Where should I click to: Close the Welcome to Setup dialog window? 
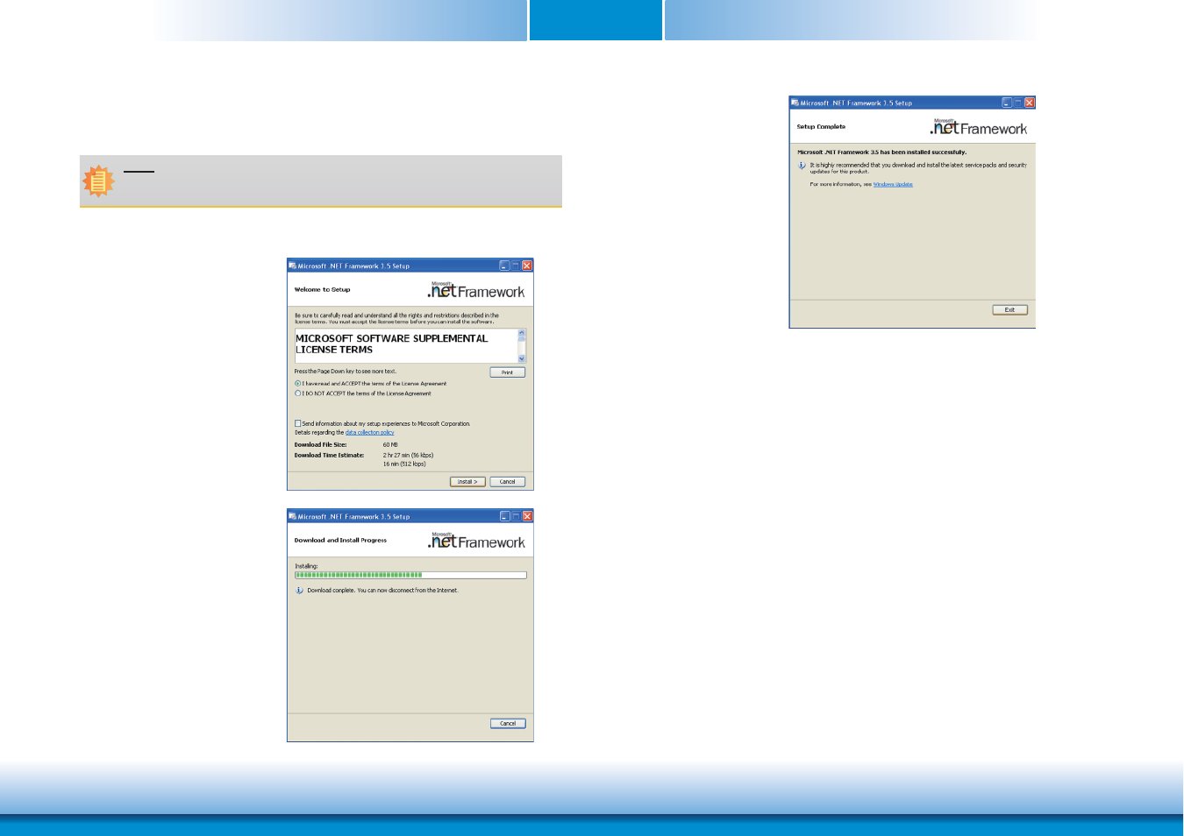[527, 266]
